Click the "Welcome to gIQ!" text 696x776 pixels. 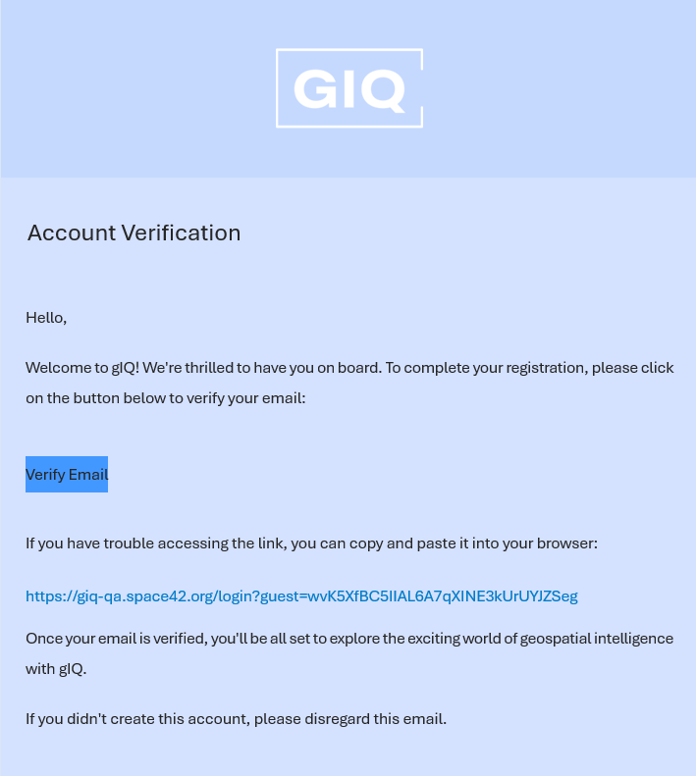point(82,368)
